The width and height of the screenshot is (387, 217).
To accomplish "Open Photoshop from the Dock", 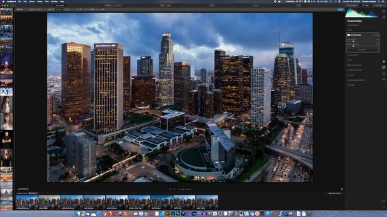I will (x=178, y=213).
